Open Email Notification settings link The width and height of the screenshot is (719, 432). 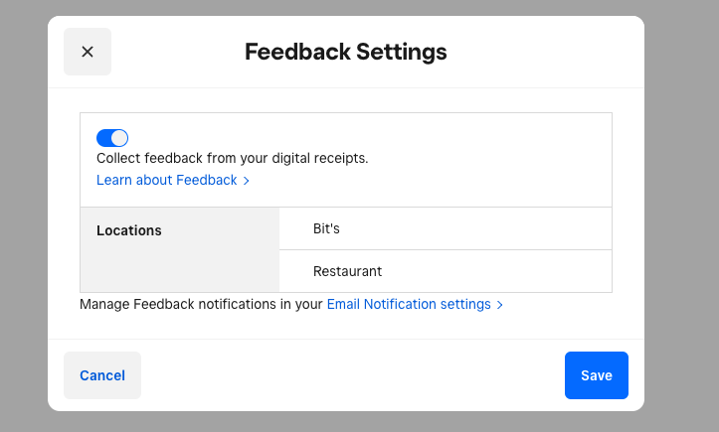point(409,304)
